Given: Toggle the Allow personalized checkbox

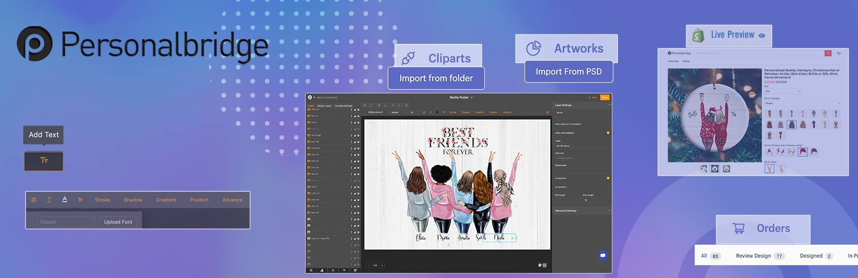Looking at the screenshot, I should (x=608, y=133).
